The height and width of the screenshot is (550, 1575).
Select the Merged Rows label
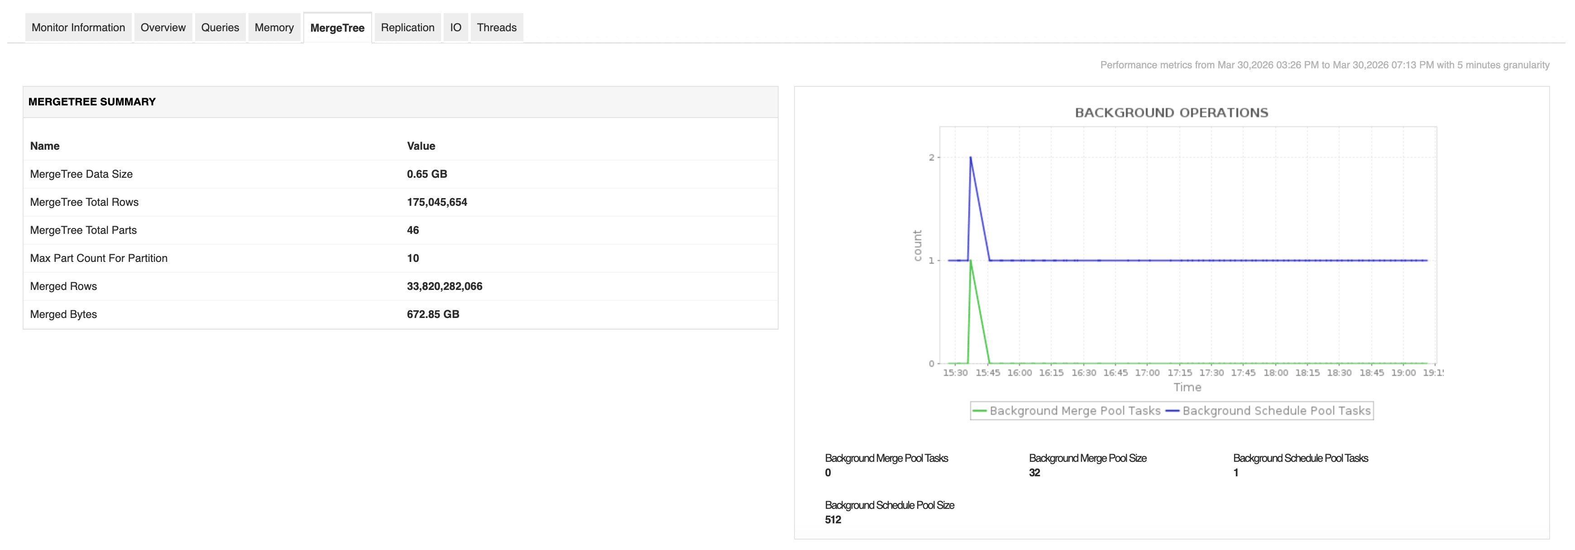coord(63,287)
